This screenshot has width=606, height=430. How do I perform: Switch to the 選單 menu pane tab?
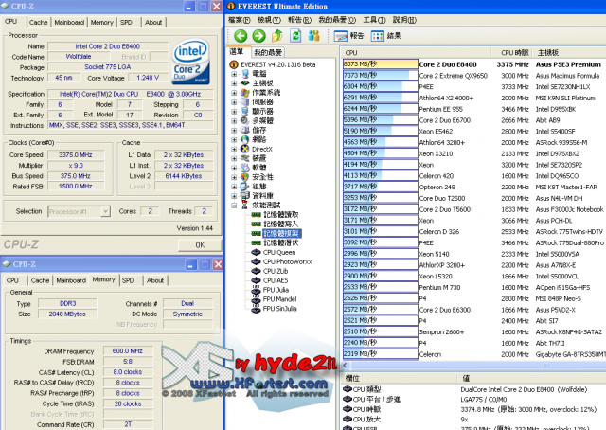point(237,51)
